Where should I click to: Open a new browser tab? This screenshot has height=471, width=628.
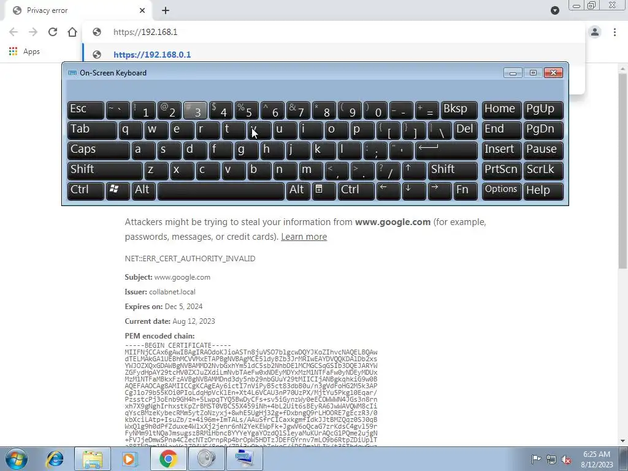(x=166, y=10)
